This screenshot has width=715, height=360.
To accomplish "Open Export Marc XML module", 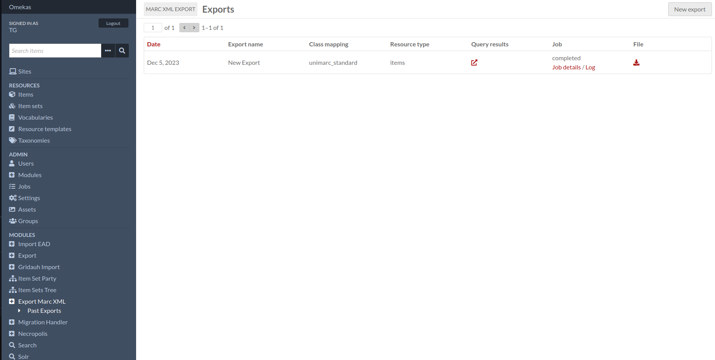I will (x=42, y=301).
